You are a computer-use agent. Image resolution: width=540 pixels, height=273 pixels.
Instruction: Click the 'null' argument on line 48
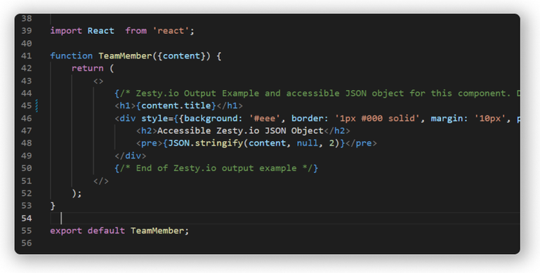[308, 143]
